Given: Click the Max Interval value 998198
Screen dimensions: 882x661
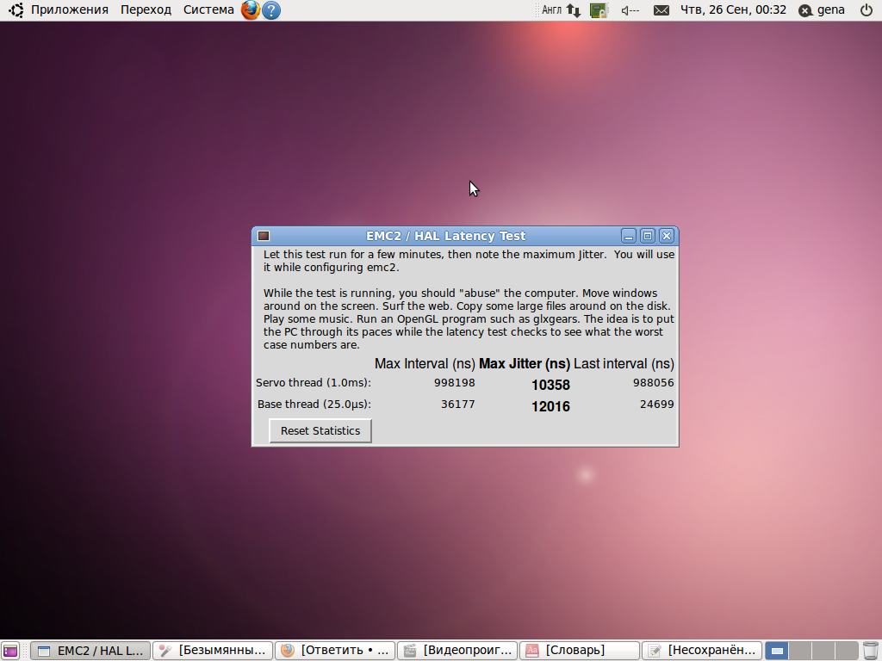Looking at the screenshot, I should 455,383.
